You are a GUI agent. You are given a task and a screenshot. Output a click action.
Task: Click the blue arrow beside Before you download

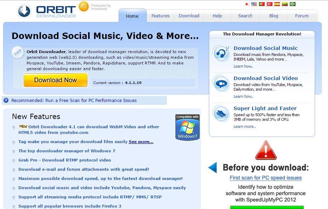point(213,167)
